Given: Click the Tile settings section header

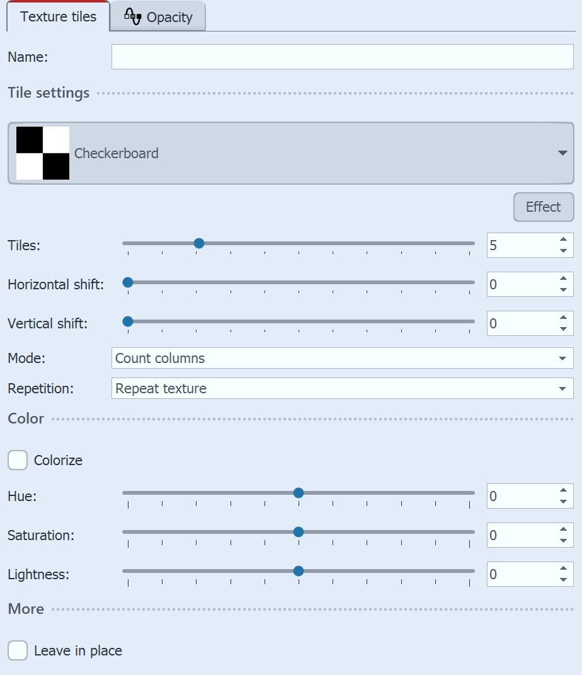Looking at the screenshot, I should [x=48, y=93].
